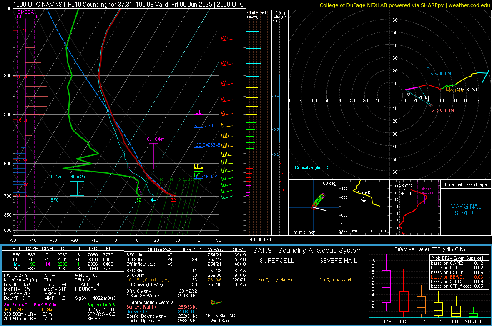The height and width of the screenshot is (326, 492).
Task: Click the green surface dewpoint value 32
Action: click(139, 200)
